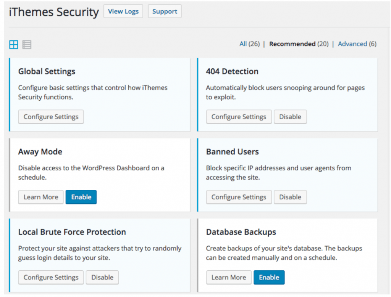This screenshot has width=391, height=297.
Task: Show All (26) modules filter
Action: coord(249,44)
